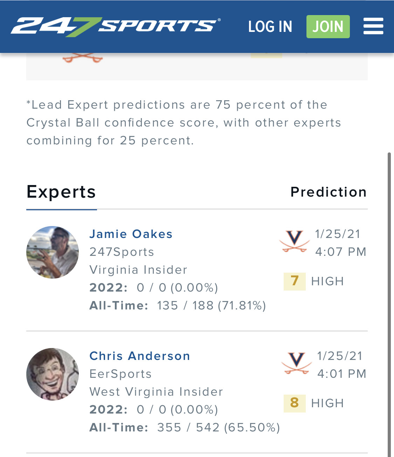
Task: Click Chris Anderson avatar image
Action: [x=53, y=374]
